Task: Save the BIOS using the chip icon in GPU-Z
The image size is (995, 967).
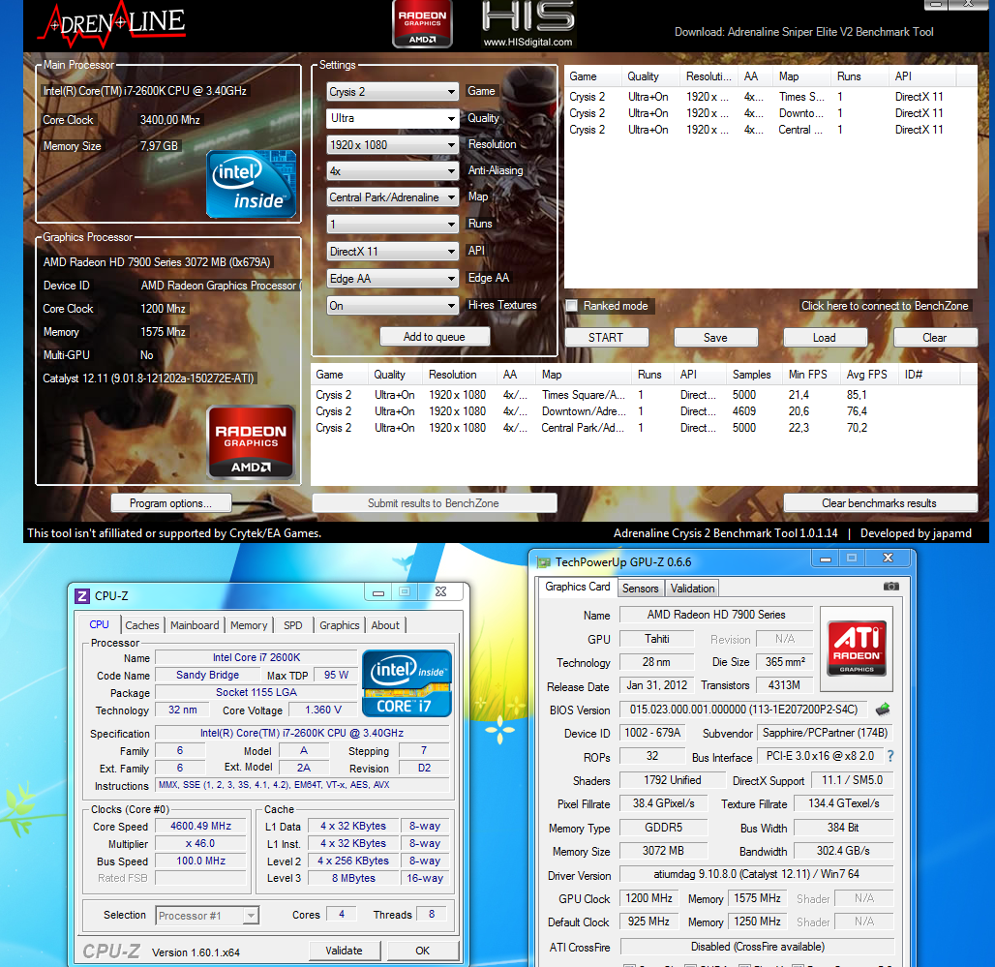Action: point(883,709)
